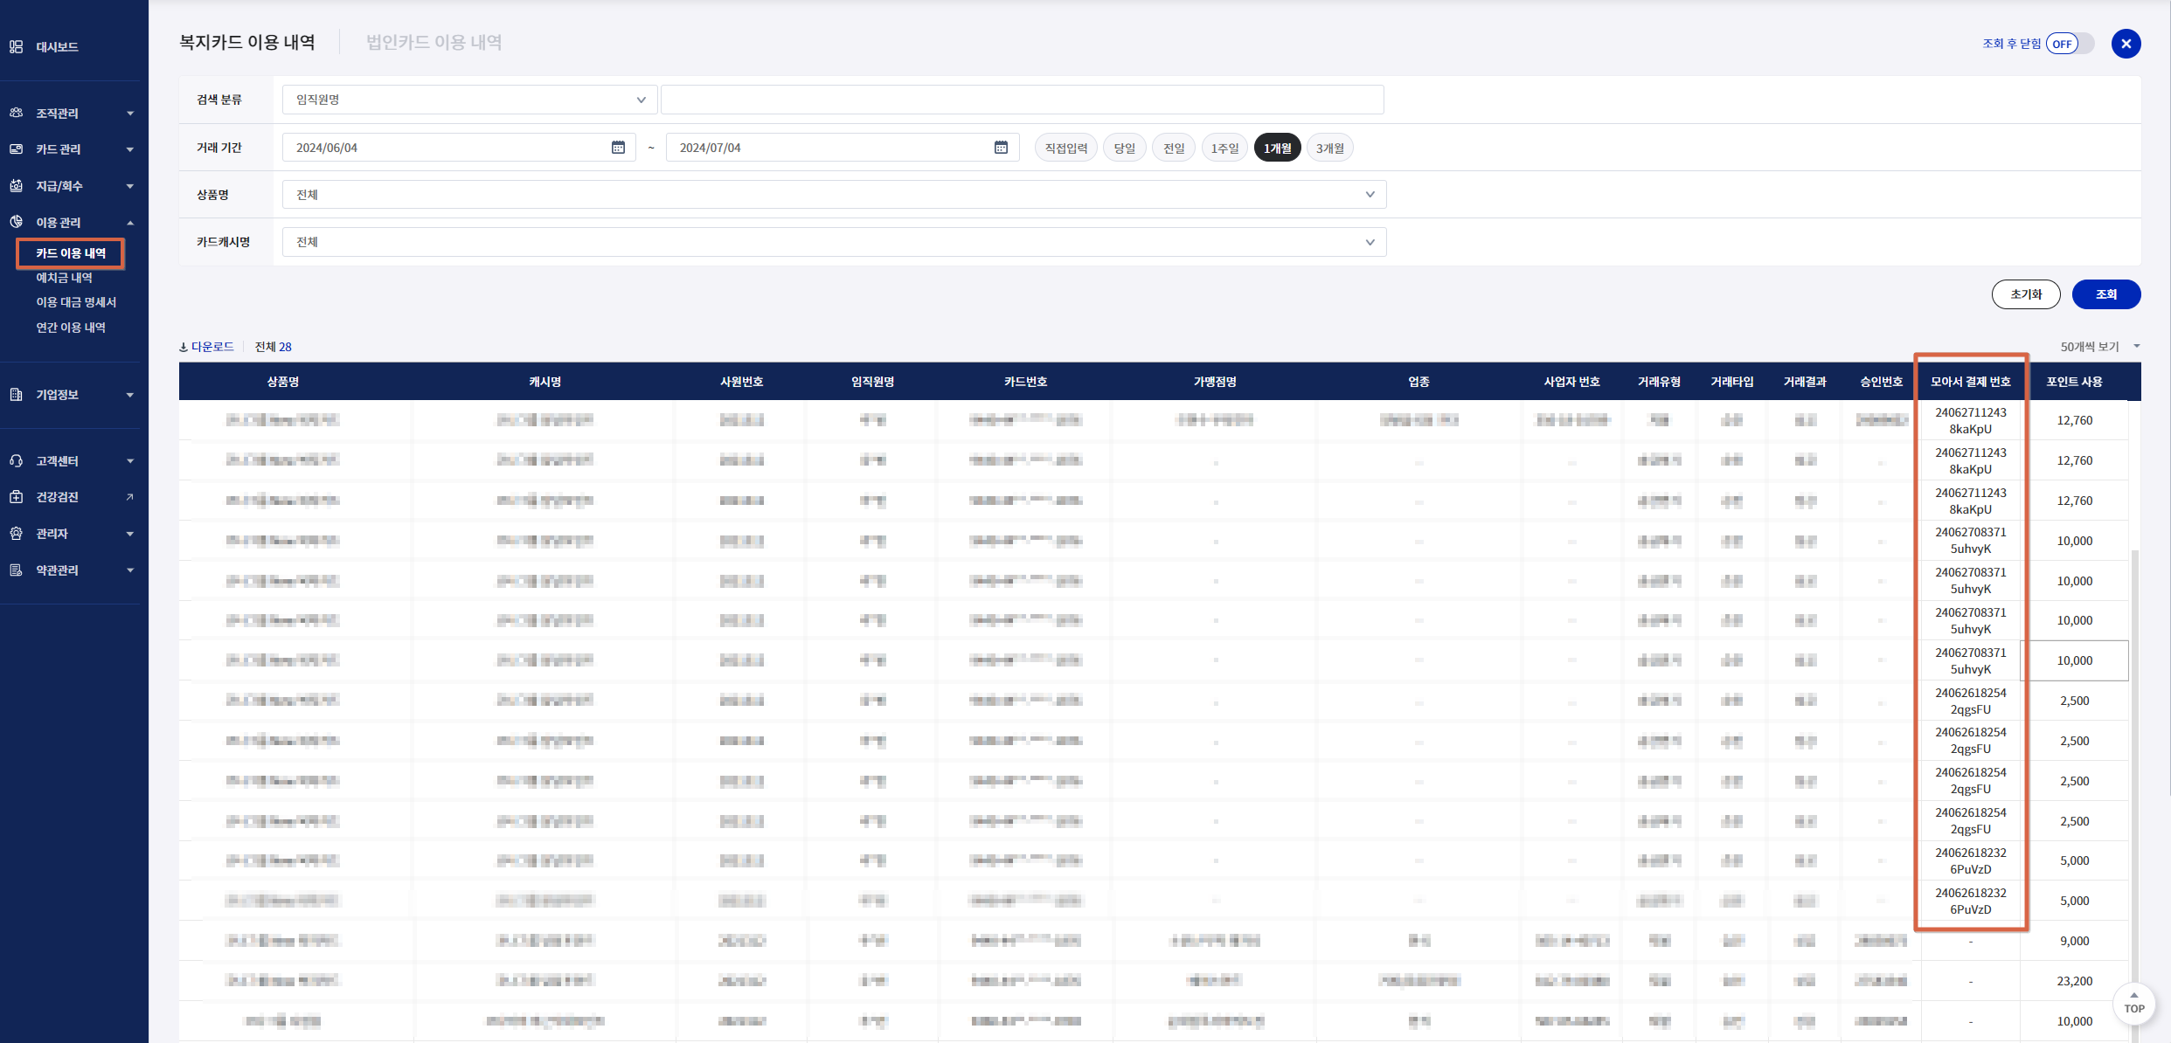Open the end date calendar picker icon
Viewport: 2171px width, 1043px height.
point(1001,148)
